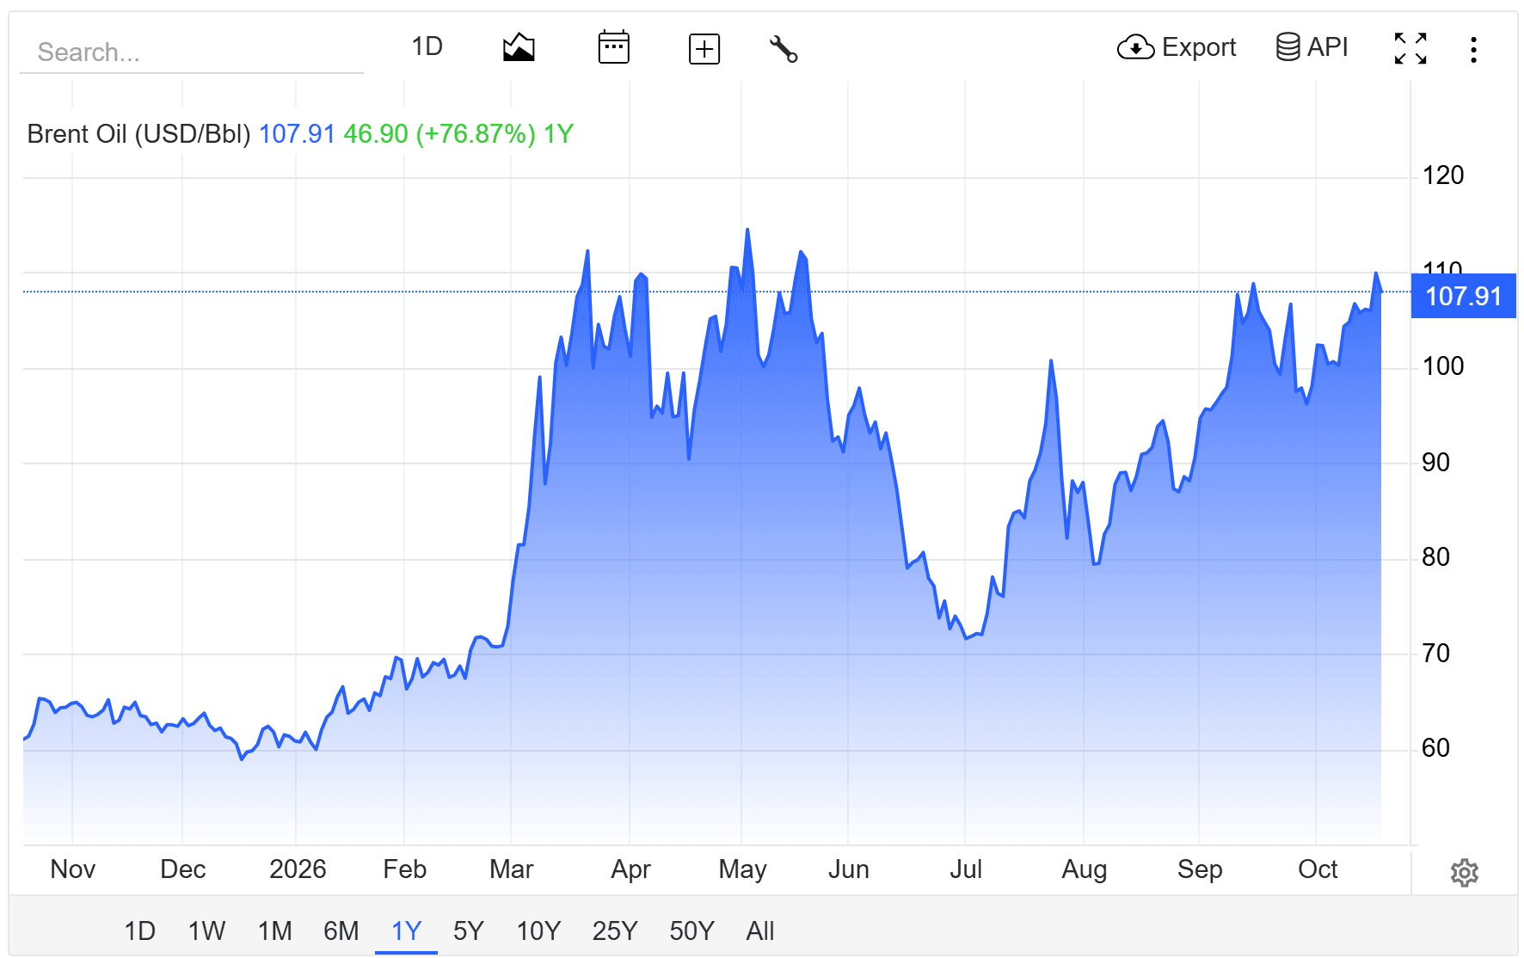Click the Oct label on time axis
The image size is (1524, 958).
(1318, 869)
